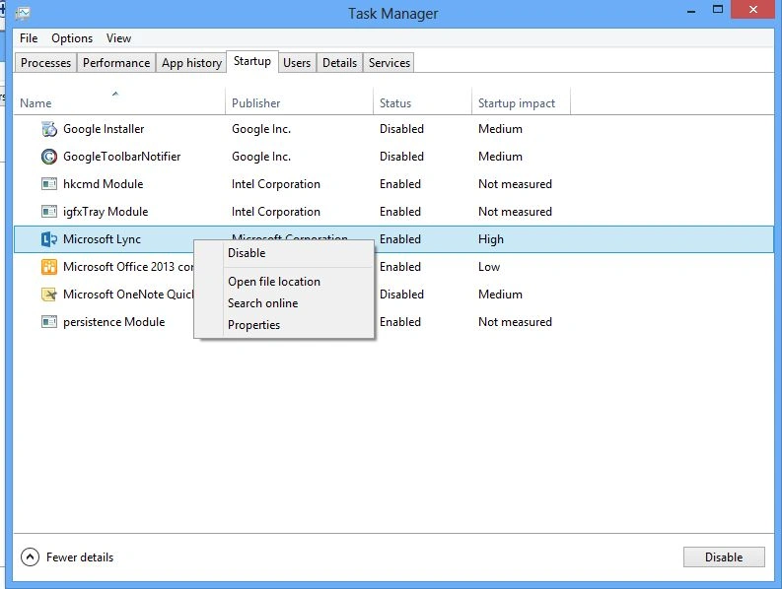Click the igfxTray Module icon

[x=49, y=212]
